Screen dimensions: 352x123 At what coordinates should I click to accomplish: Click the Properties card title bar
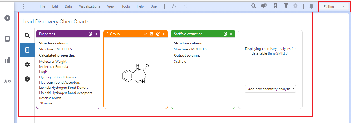pyautogui.click(x=68, y=34)
